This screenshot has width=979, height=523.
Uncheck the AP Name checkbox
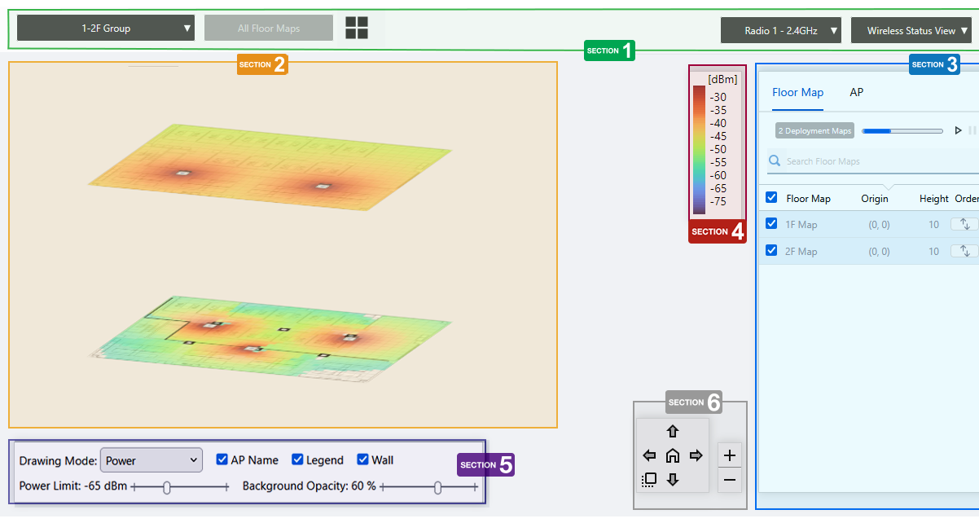[222, 459]
